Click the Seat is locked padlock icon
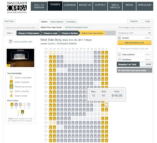This screenshot has width=157, height=143. point(11,96)
